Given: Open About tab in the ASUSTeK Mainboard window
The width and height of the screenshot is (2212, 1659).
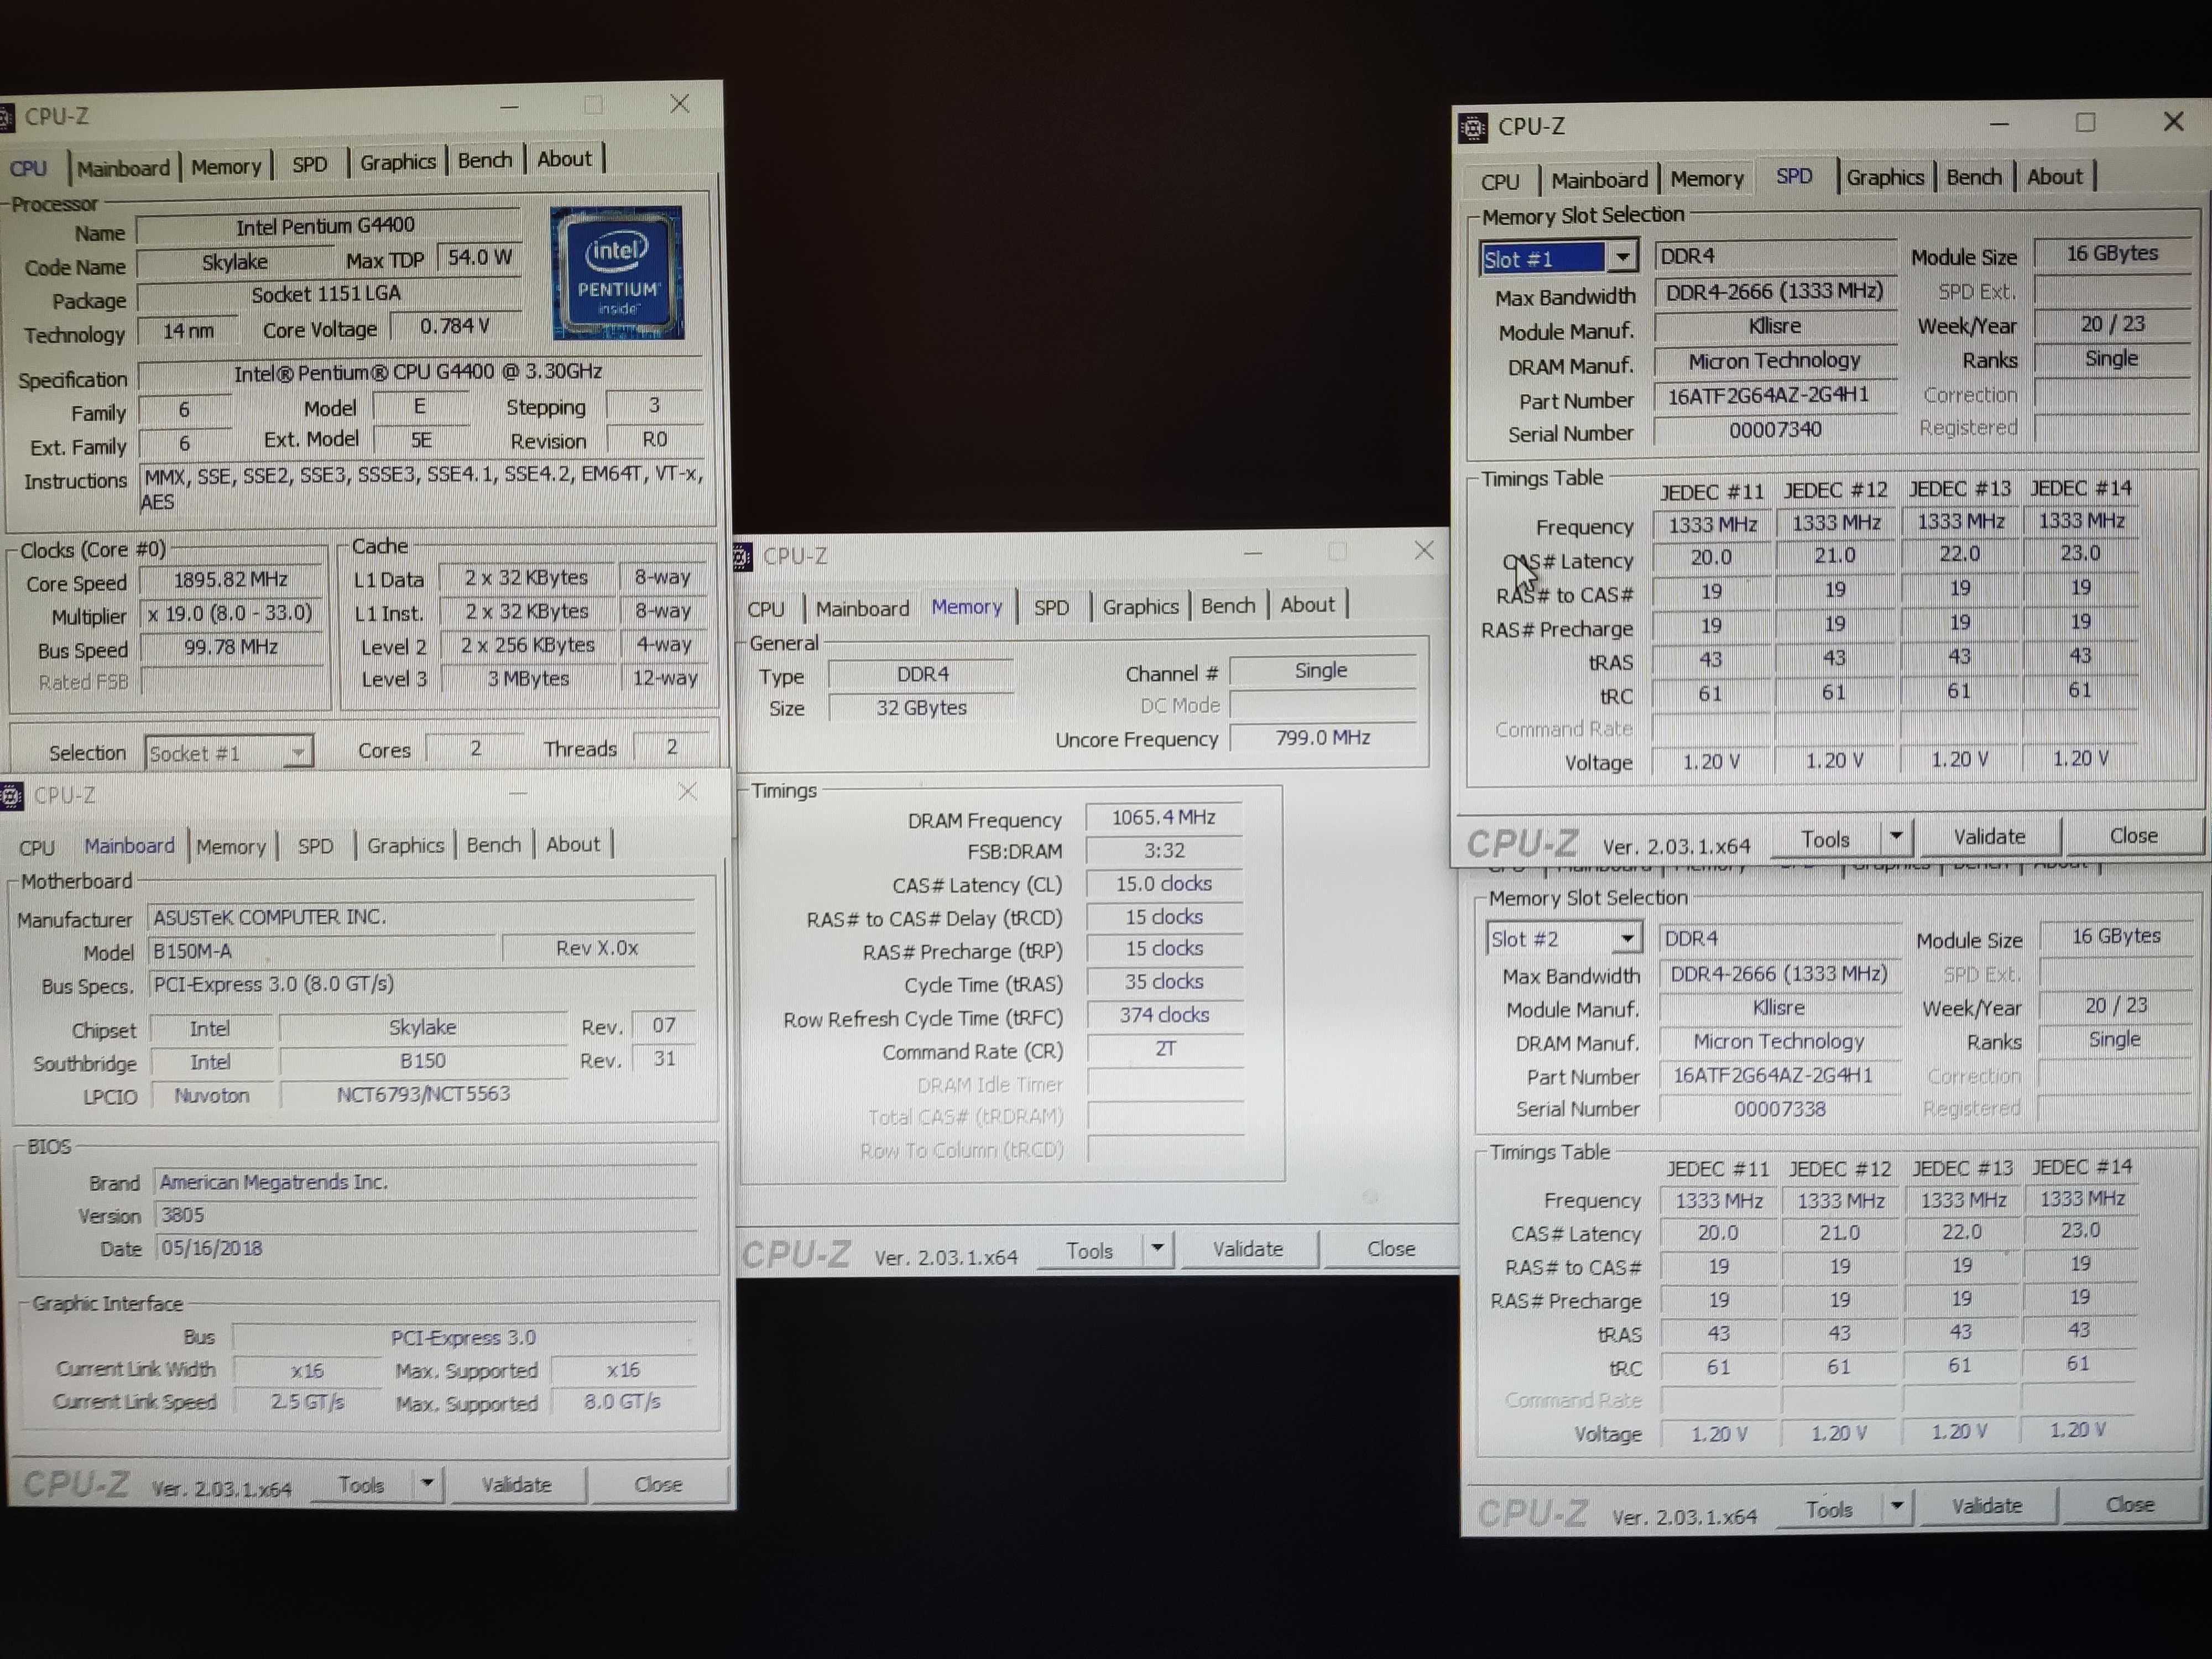Looking at the screenshot, I should [573, 844].
